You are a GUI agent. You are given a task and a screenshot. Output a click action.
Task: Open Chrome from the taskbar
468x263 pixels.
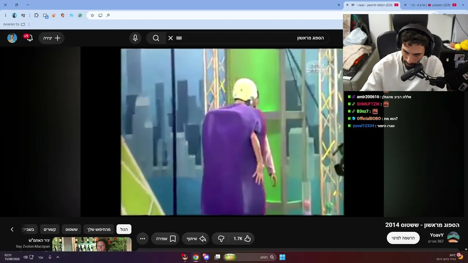[x=196, y=257]
